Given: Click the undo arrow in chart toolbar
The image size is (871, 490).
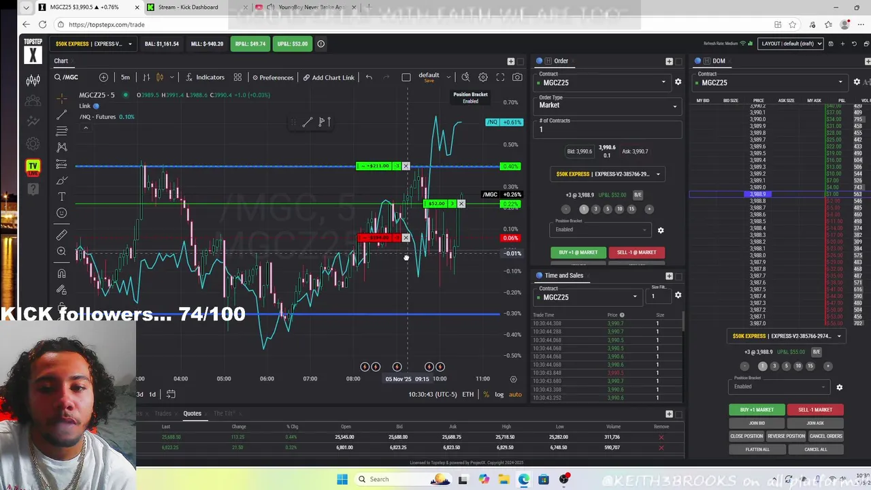Looking at the screenshot, I should tap(369, 78).
